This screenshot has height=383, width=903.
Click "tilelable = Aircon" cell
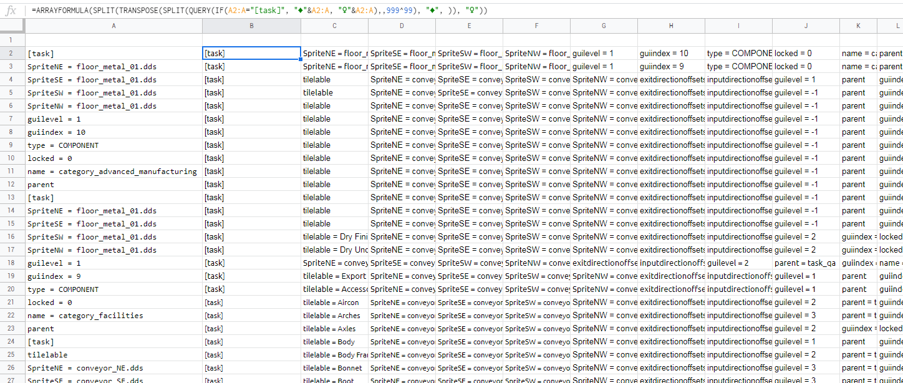coord(334,302)
